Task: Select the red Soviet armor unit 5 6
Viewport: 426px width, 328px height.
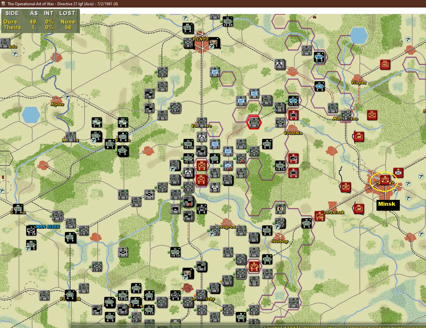Action: pyautogui.click(x=293, y=173)
